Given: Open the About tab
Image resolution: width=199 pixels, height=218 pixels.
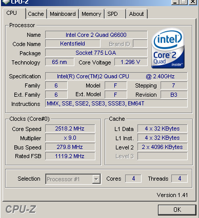Looking at the screenshot, I should 136,14.
